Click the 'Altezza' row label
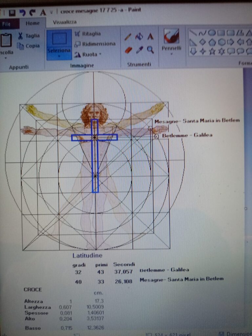The image size is (252, 336). (33, 301)
